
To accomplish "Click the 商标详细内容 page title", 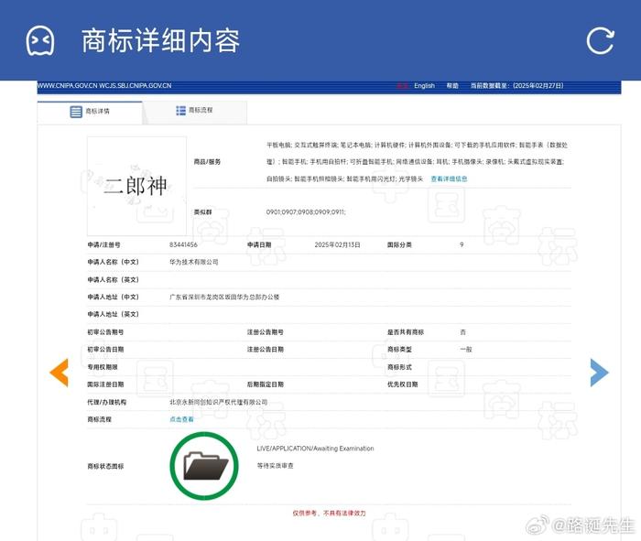I will [160, 40].
